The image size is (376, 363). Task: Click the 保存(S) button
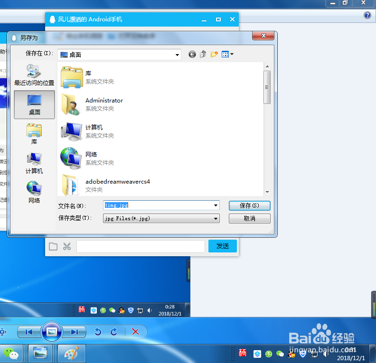tap(249, 205)
